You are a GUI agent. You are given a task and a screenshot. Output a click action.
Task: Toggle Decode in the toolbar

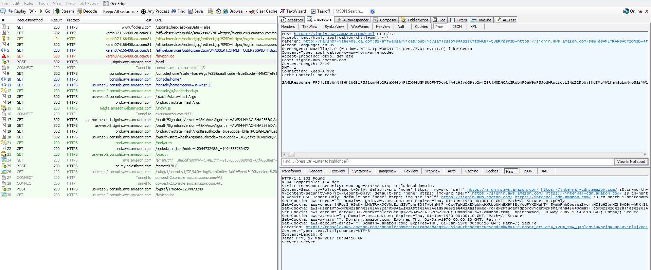(87, 11)
